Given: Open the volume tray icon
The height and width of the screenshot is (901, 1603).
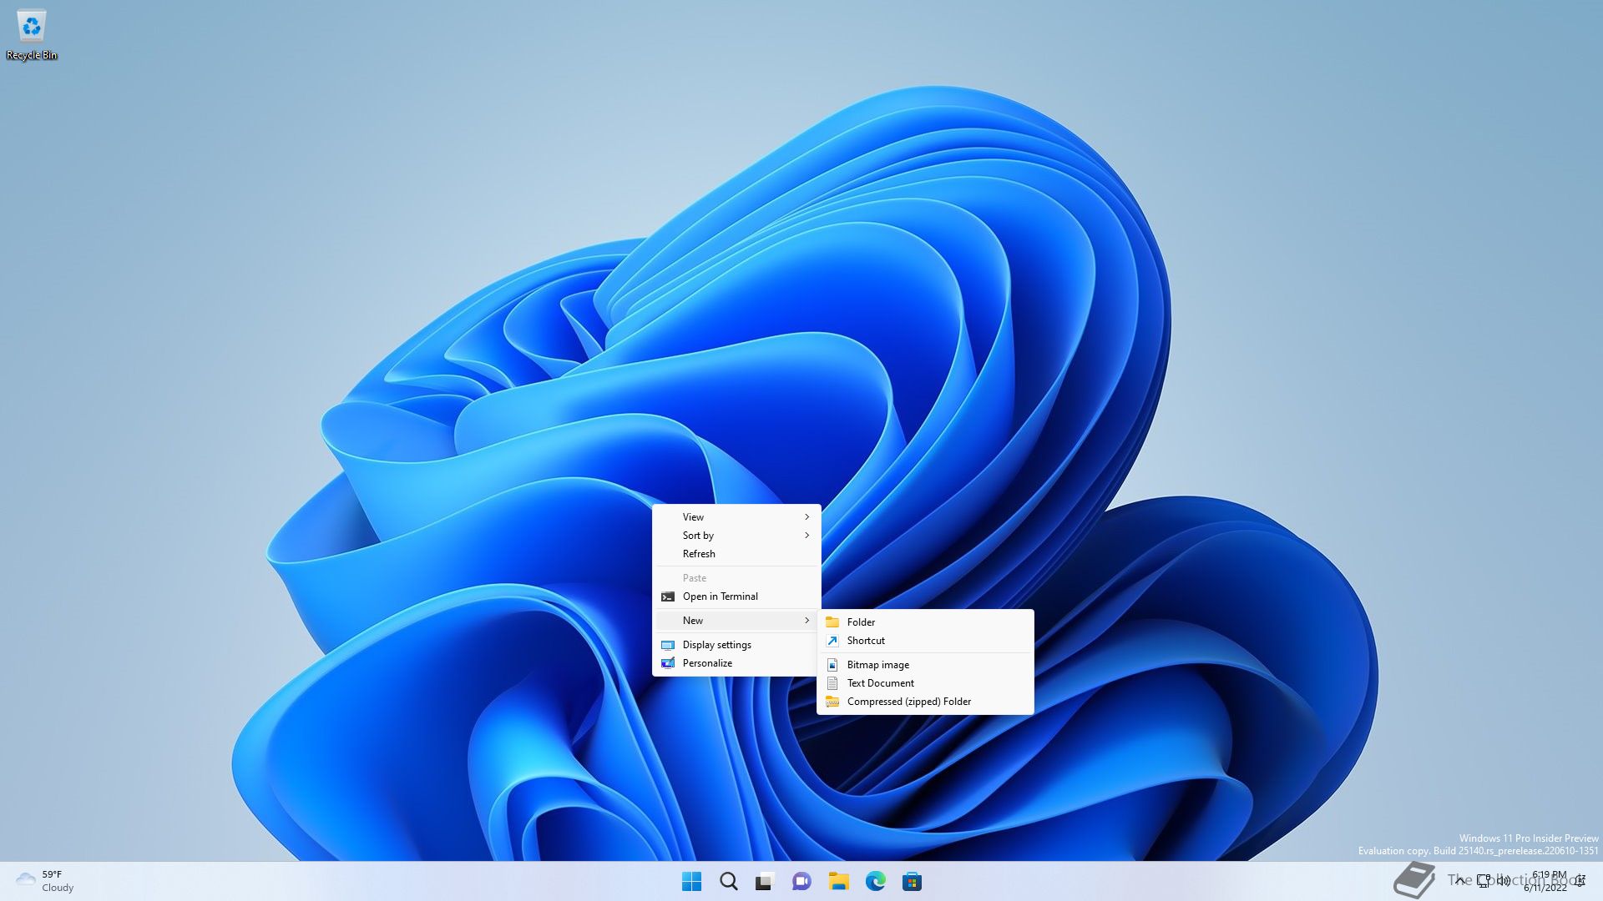Looking at the screenshot, I should coord(1504,881).
